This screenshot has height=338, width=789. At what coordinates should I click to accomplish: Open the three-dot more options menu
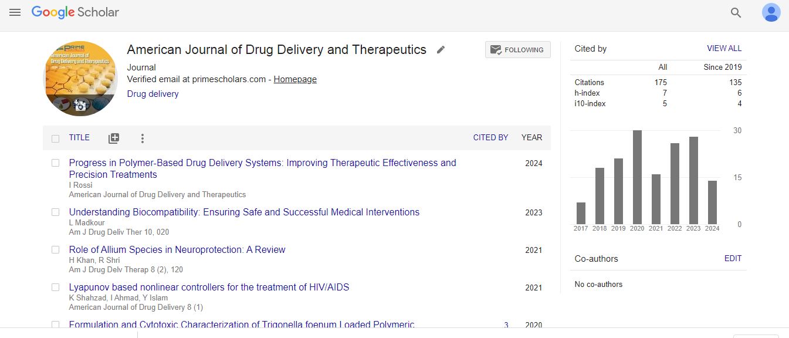pos(142,138)
